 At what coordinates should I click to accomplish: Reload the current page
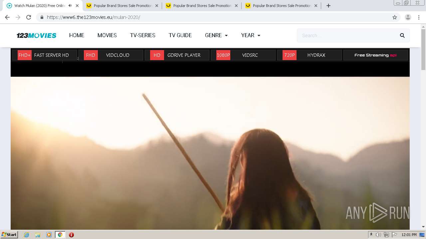pyautogui.click(x=29, y=17)
